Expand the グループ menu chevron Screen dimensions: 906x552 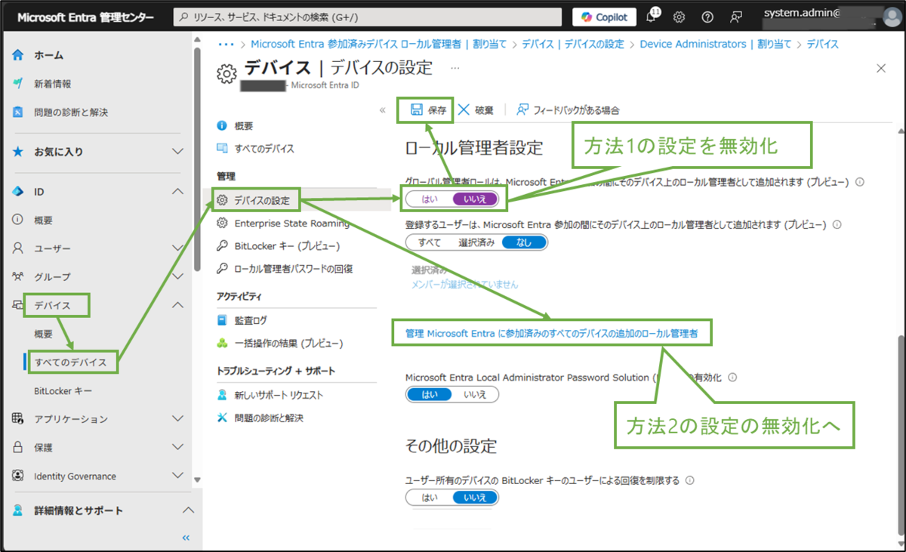coord(178,277)
